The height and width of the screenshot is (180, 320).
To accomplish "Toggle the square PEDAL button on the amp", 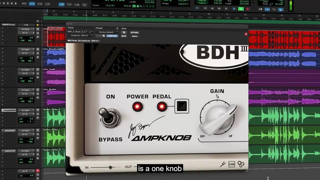I will pyautogui.click(x=182, y=106).
